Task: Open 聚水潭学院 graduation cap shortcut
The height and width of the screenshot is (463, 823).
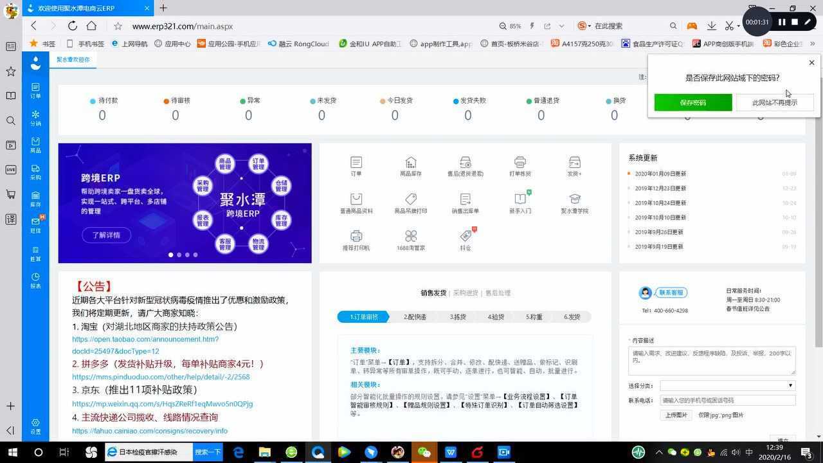Action: tap(574, 203)
